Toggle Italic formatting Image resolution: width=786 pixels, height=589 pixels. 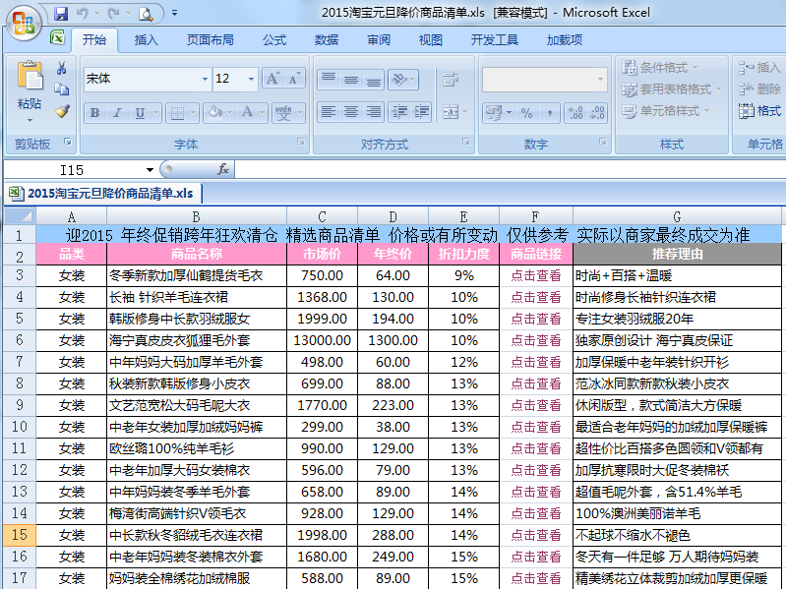117,112
